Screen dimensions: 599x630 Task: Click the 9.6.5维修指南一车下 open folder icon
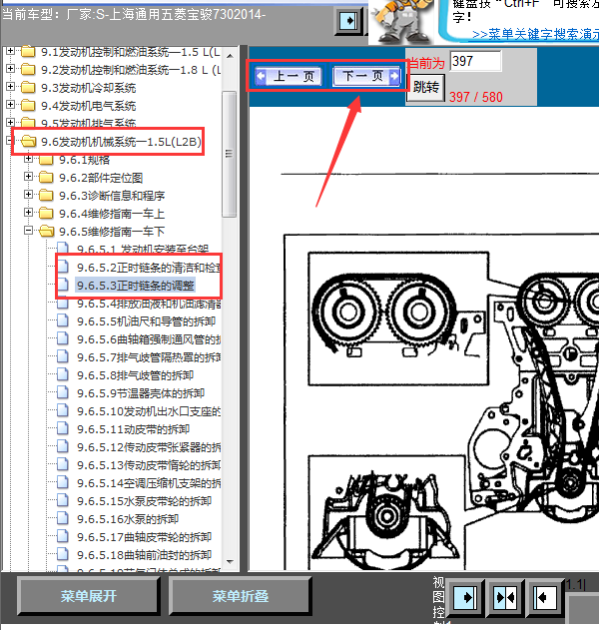(46, 231)
